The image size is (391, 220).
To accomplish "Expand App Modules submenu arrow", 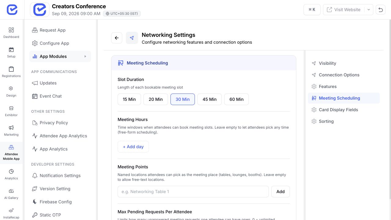I will coord(85,57).
